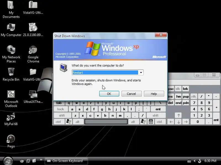
Task: Cancel the Shut Down dialog
Action: tap(131, 94)
